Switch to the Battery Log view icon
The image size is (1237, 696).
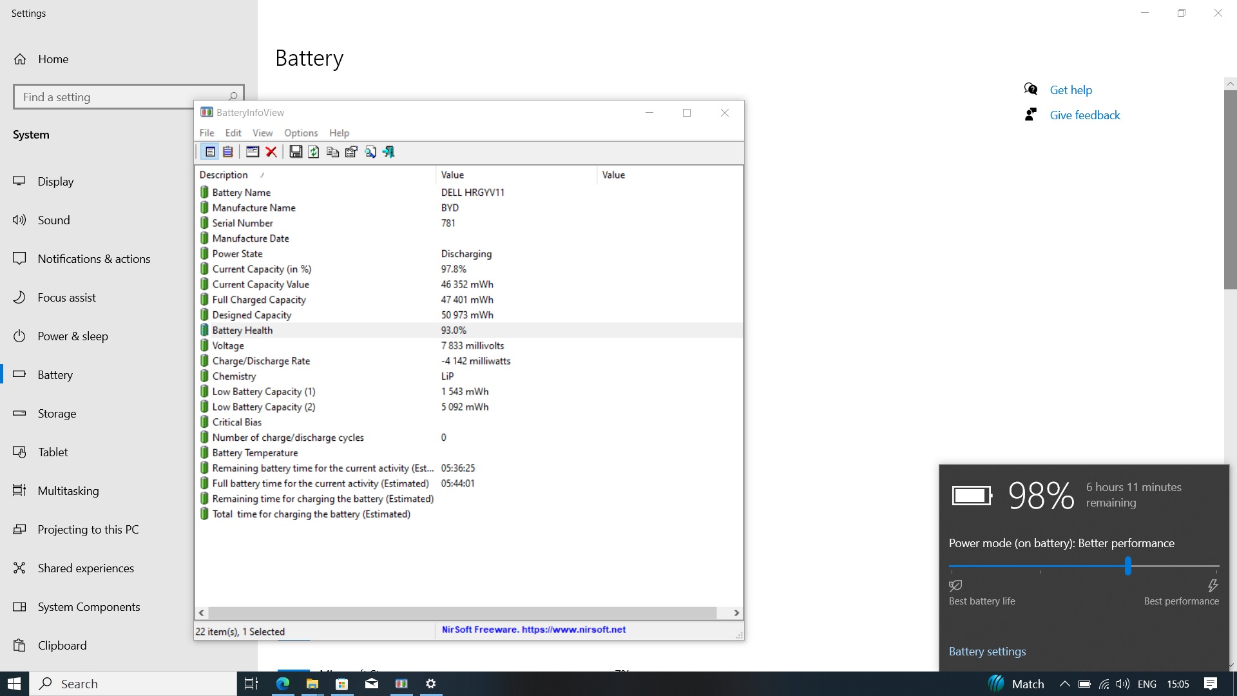[228, 152]
